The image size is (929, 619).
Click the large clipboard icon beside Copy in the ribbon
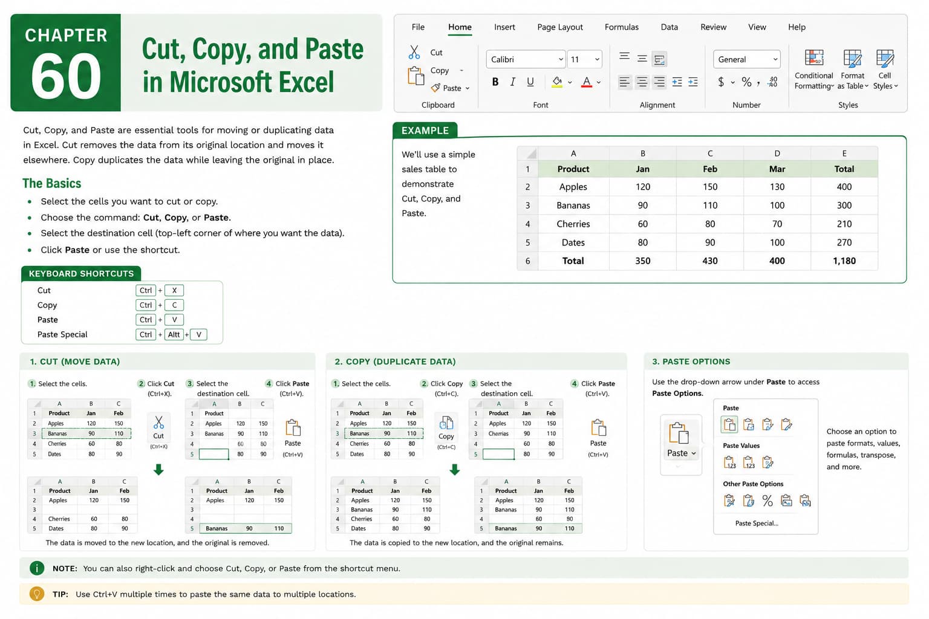click(416, 76)
